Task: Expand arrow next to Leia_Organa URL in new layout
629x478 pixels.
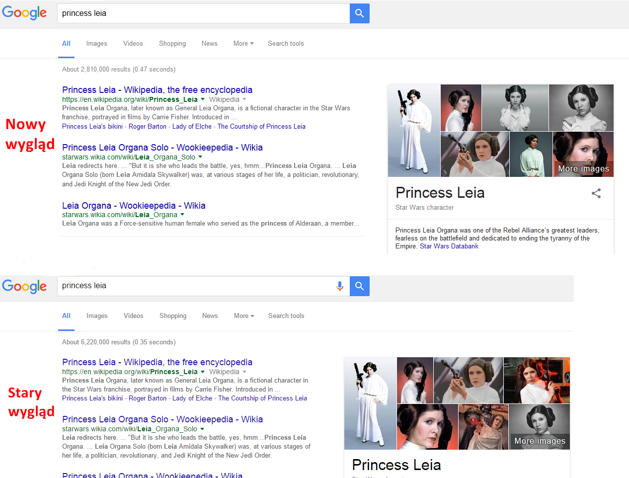Action: point(182,215)
